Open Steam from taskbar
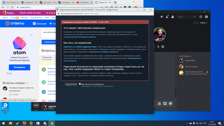 [17, 123]
